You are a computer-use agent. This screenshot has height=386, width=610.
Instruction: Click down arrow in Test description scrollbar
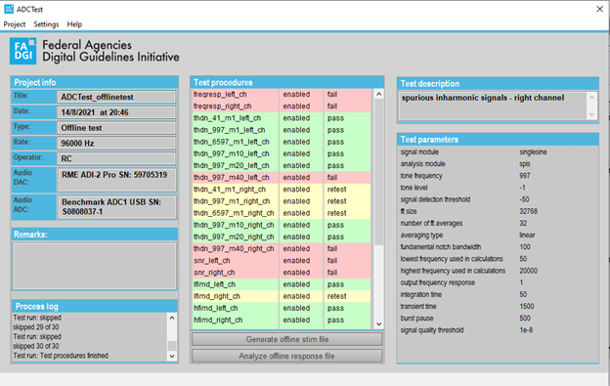[591, 114]
